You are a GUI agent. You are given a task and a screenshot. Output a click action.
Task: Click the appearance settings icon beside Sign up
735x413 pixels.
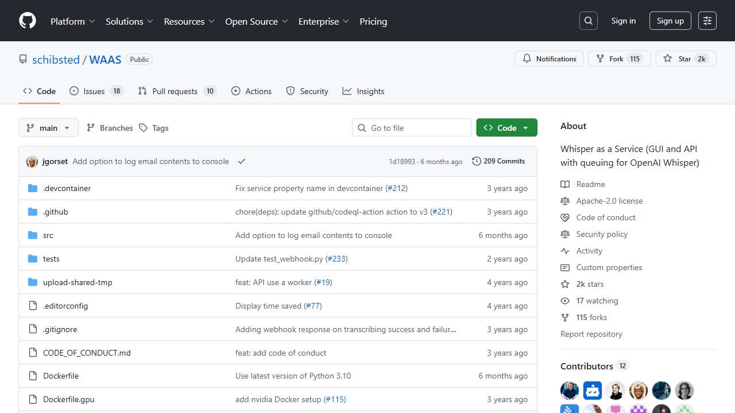(707, 21)
